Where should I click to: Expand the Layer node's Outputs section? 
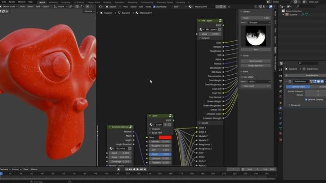click(x=154, y=129)
